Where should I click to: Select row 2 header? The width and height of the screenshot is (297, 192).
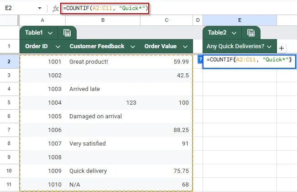(9, 61)
